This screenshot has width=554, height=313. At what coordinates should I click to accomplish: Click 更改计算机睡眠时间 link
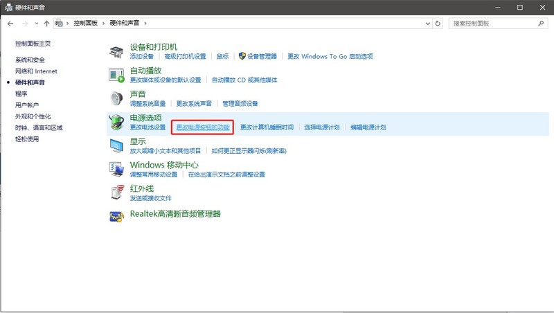point(267,127)
